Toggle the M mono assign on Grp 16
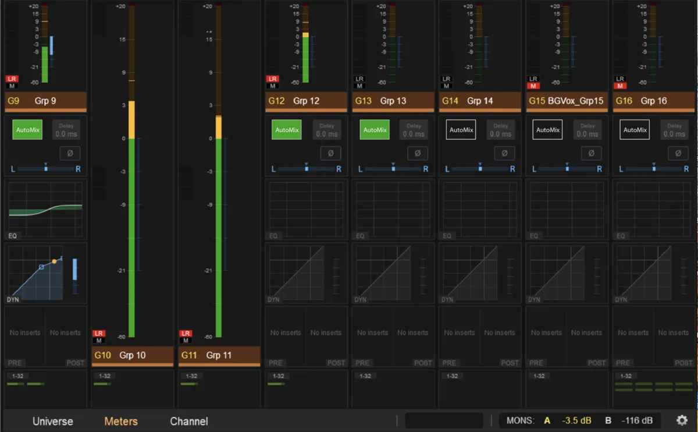 tap(620, 86)
